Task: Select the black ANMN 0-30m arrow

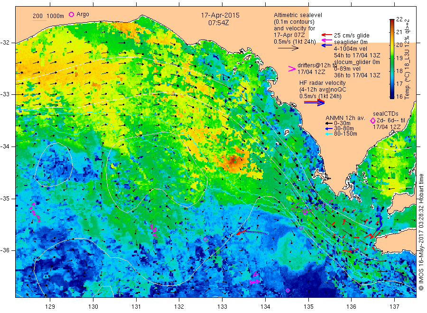Action: [x=329, y=123]
